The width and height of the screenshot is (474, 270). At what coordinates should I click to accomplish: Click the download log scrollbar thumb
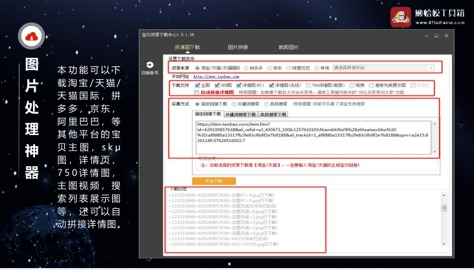[444, 208]
